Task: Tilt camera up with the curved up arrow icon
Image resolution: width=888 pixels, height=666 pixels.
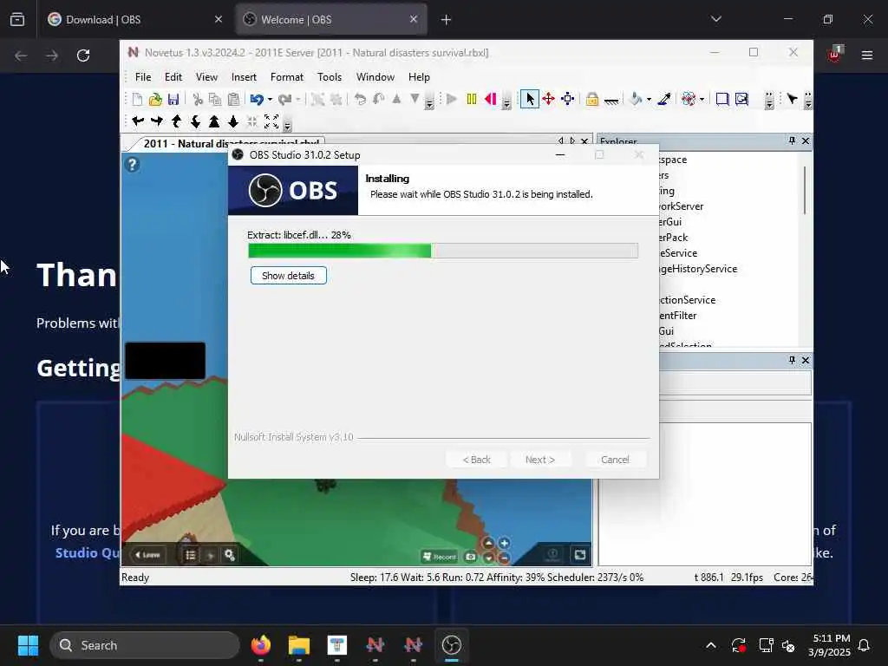Action: click(x=176, y=121)
